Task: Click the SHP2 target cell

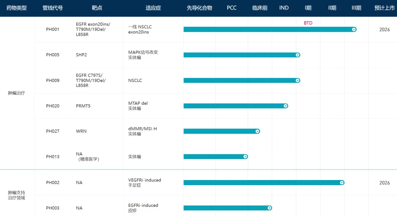Action: click(x=81, y=55)
